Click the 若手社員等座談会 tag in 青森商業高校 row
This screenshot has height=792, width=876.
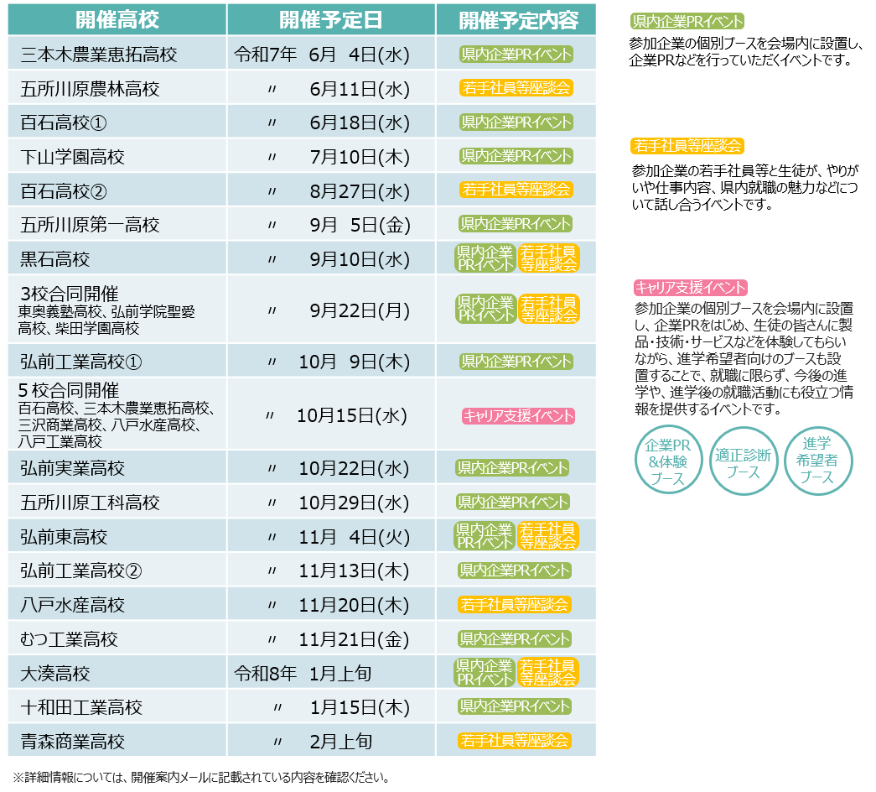click(x=514, y=740)
